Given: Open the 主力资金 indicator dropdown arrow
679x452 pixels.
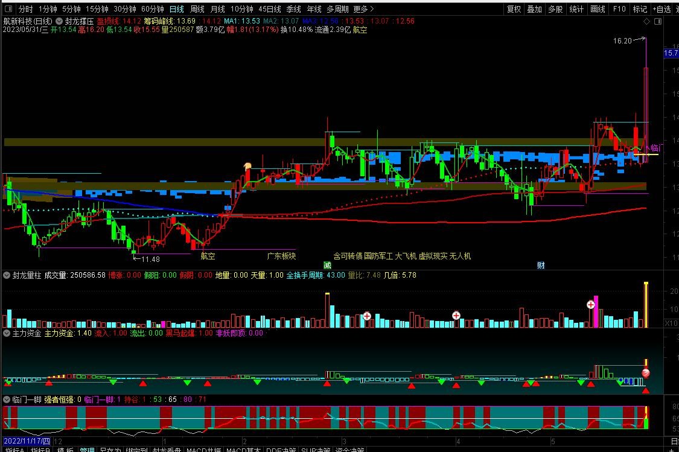Looking at the screenshot, I should (7, 333).
